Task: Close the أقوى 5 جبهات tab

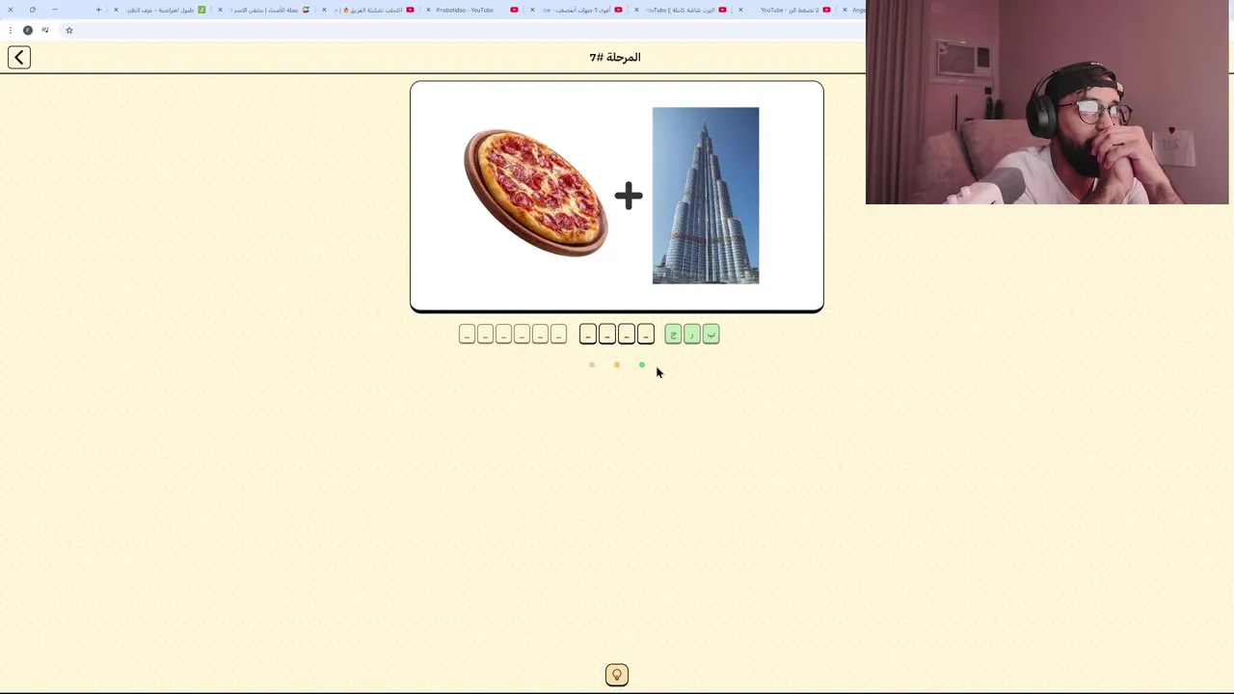Action: click(x=532, y=10)
